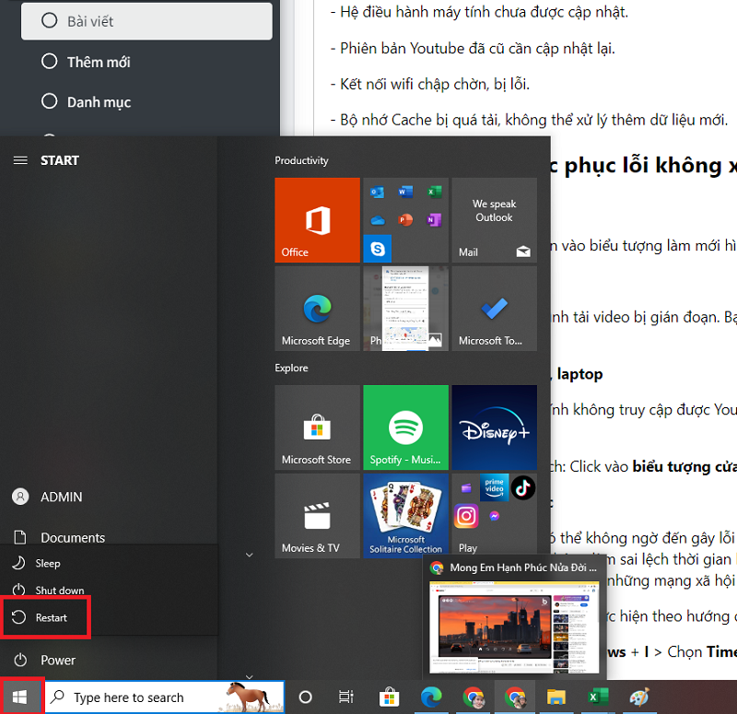
Task: Select the Danh mục radio option
Action: tap(50, 101)
